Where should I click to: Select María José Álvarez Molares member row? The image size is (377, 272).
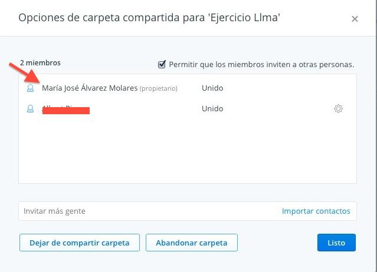pos(90,88)
